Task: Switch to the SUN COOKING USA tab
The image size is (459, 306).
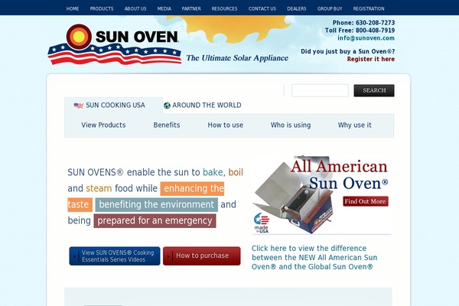Action: [x=113, y=106]
